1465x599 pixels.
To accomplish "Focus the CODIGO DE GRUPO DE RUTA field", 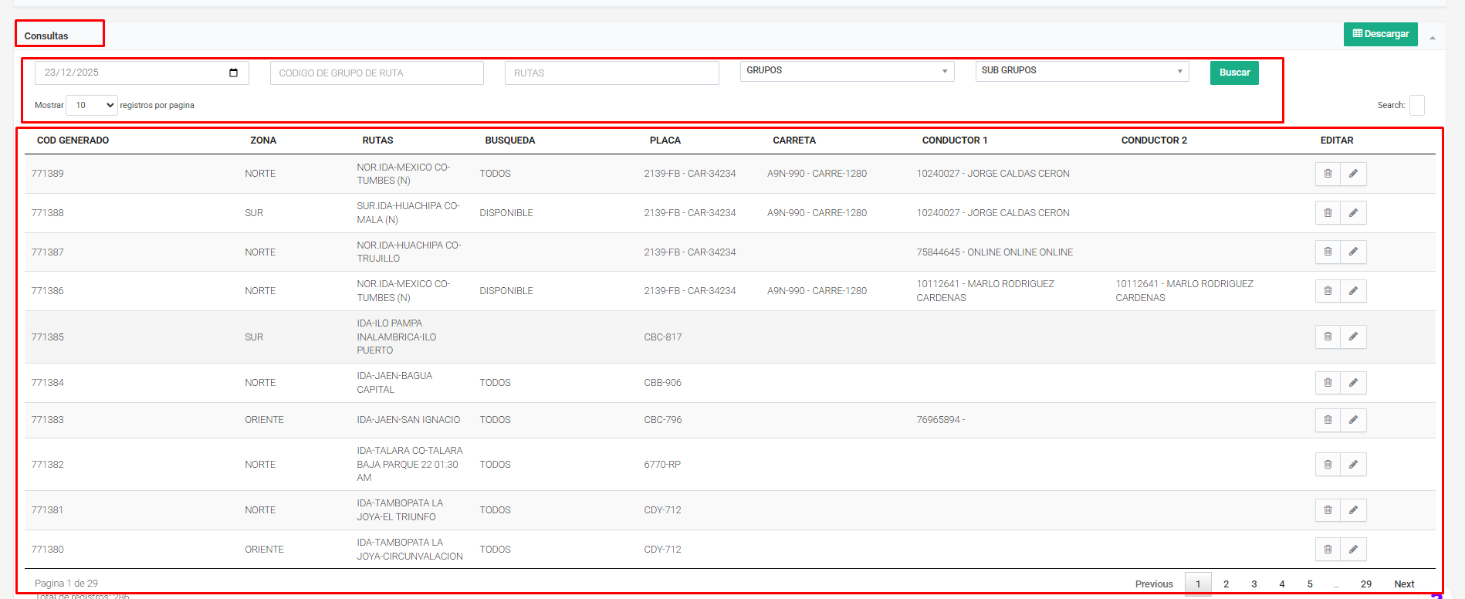I will coord(377,73).
